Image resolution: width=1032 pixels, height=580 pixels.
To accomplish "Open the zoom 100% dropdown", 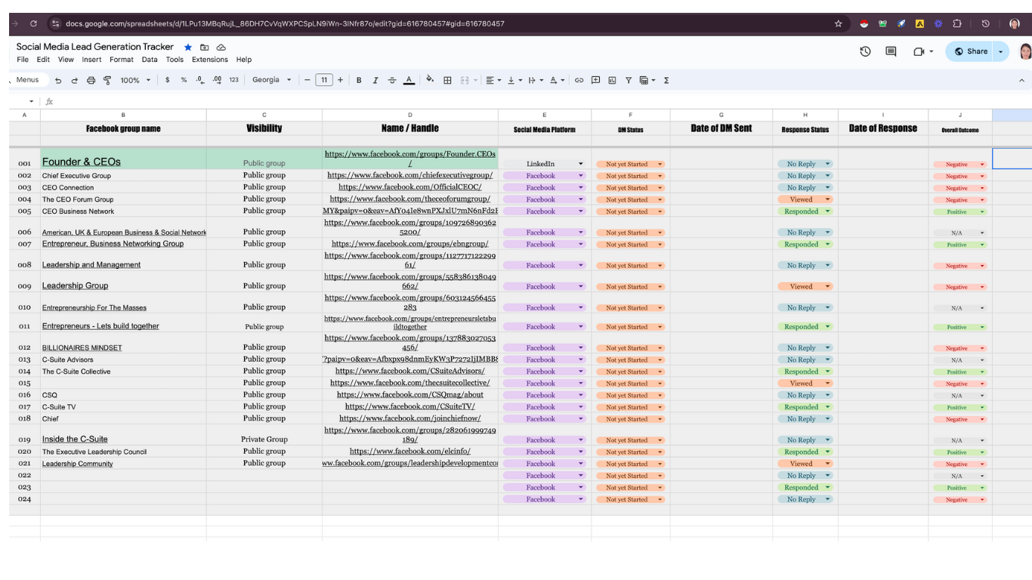I will pyautogui.click(x=135, y=80).
